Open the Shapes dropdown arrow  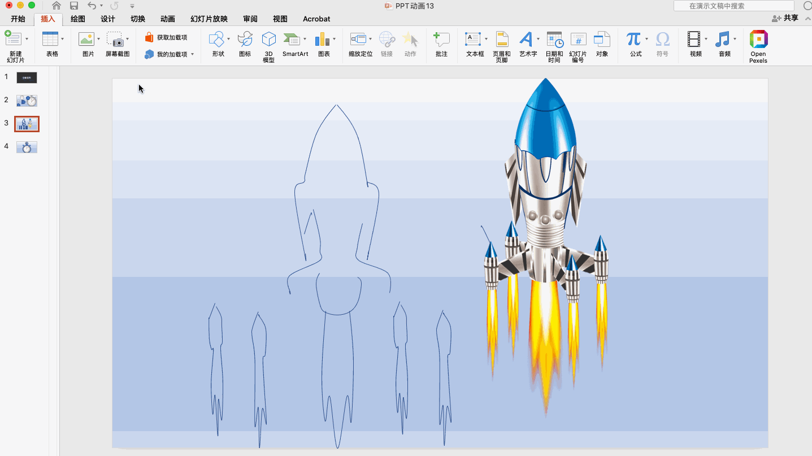click(x=228, y=39)
